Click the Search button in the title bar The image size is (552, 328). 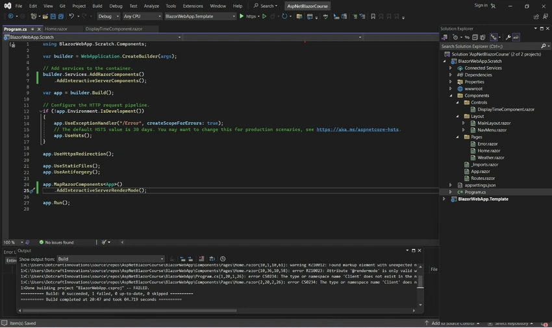pos(266,6)
